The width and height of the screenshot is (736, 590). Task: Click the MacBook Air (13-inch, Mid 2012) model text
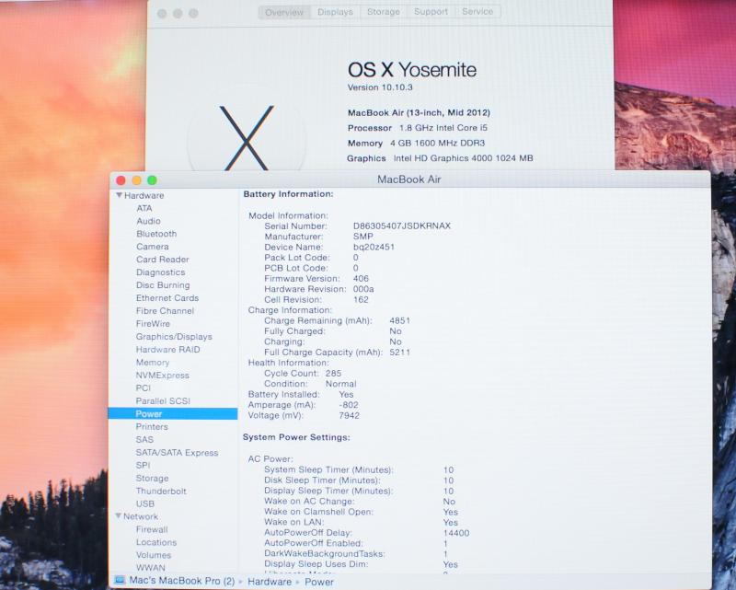tap(419, 112)
